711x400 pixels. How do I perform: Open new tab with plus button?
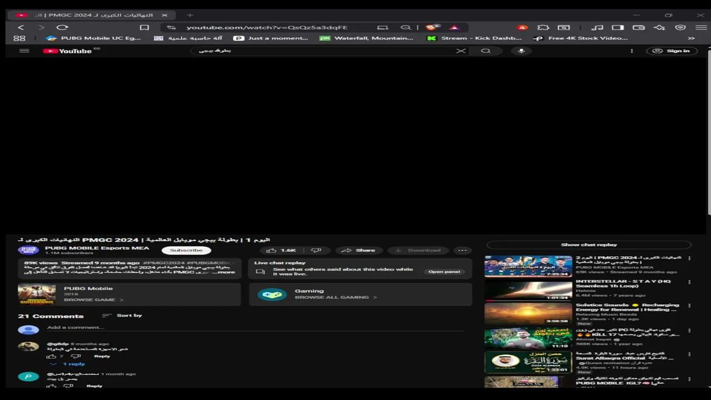[190, 15]
